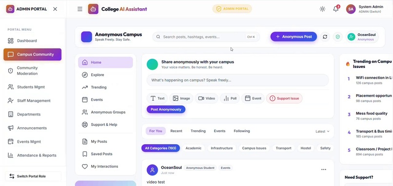The image size is (393, 186).
Task: Open Trending in community nav
Action: tap(105, 87)
